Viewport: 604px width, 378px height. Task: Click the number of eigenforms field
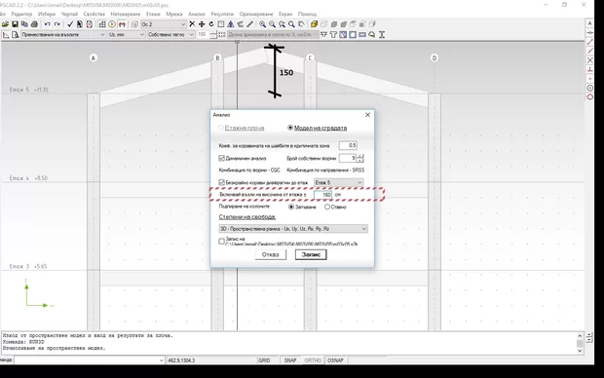click(348, 158)
